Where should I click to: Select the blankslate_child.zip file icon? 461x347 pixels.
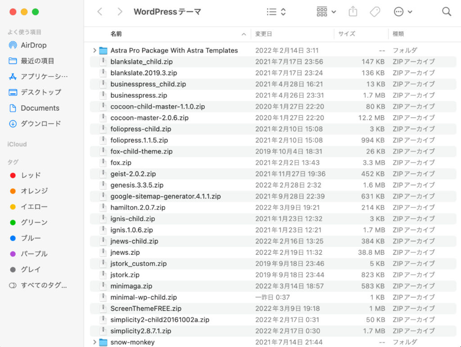(x=103, y=62)
